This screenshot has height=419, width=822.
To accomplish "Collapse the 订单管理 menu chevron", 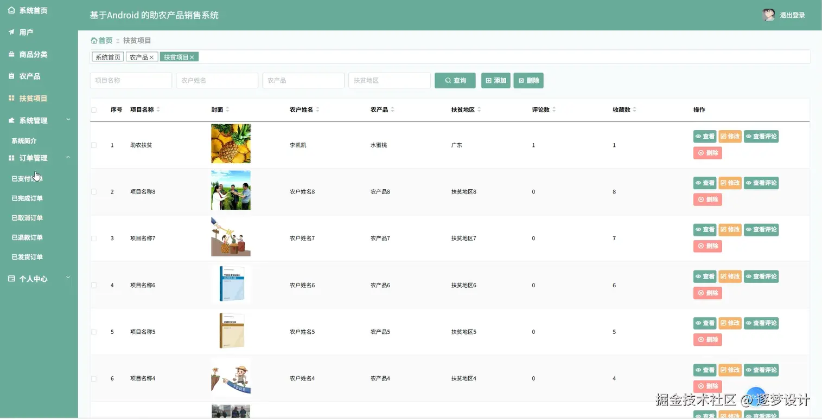I will click(x=68, y=158).
